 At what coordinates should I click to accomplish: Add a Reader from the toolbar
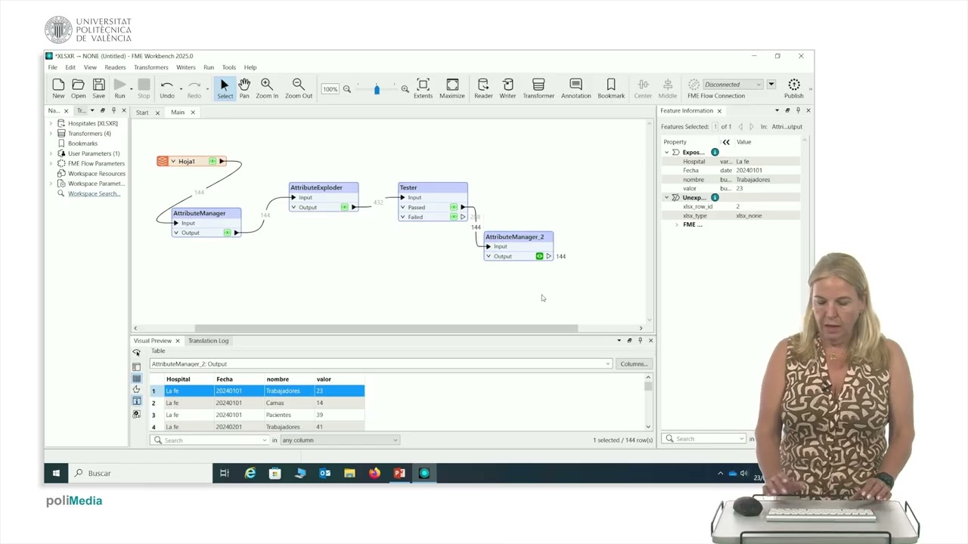point(483,88)
